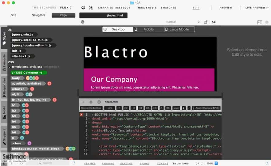Toggle TOKENS overlay in bottom bar
271x166 pixels.
point(163,164)
